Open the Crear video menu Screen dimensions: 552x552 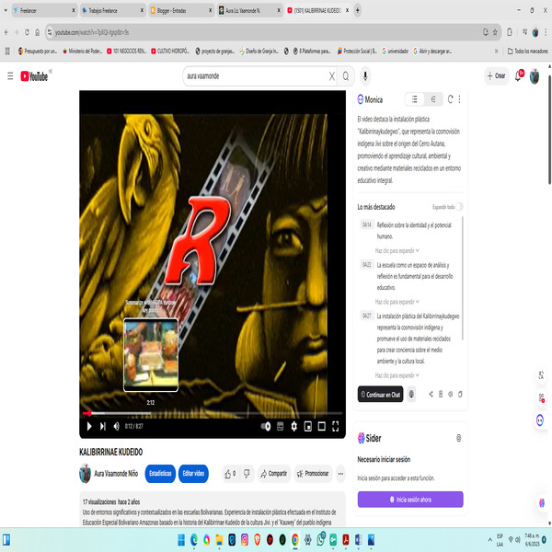[x=496, y=76]
